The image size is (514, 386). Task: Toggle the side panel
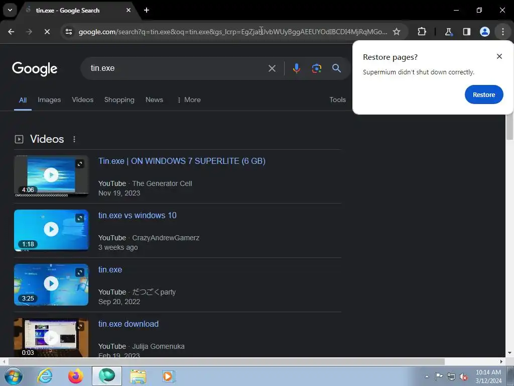coord(466,32)
